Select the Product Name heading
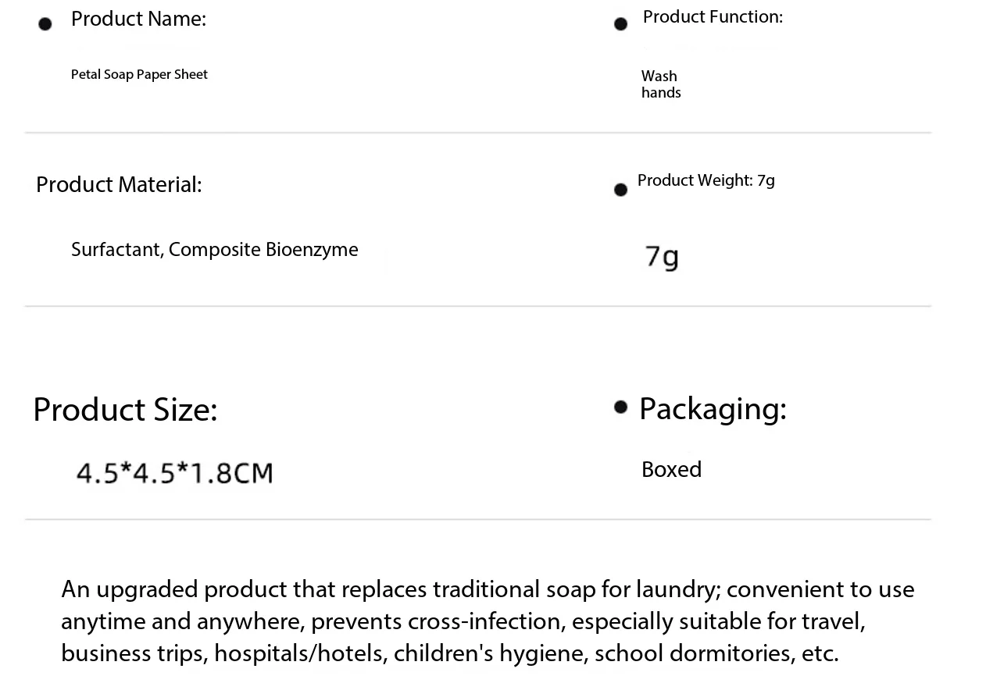986x683 pixels. (x=139, y=19)
